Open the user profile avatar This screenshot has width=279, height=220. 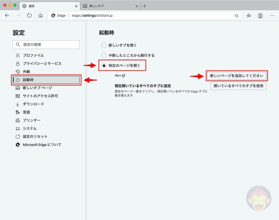[260, 15]
